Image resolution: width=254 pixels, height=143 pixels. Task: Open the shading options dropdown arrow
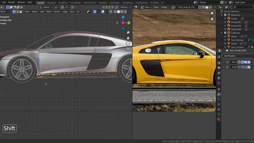point(129,12)
